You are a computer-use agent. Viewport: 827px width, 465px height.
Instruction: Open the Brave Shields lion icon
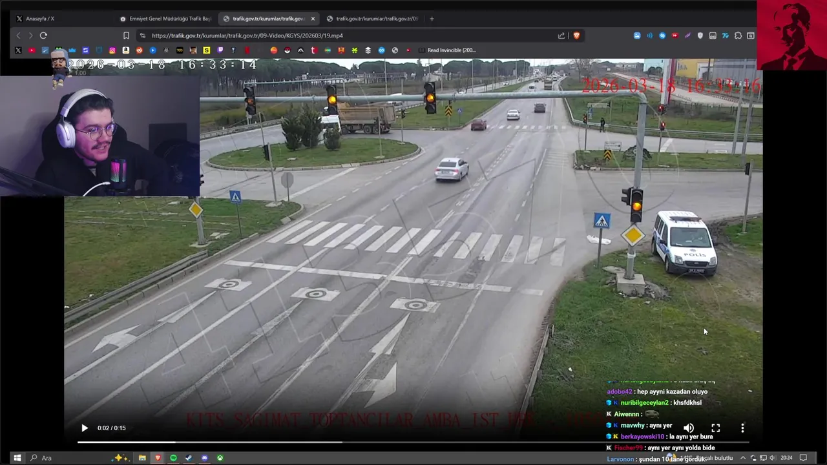click(x=576, y=36)
